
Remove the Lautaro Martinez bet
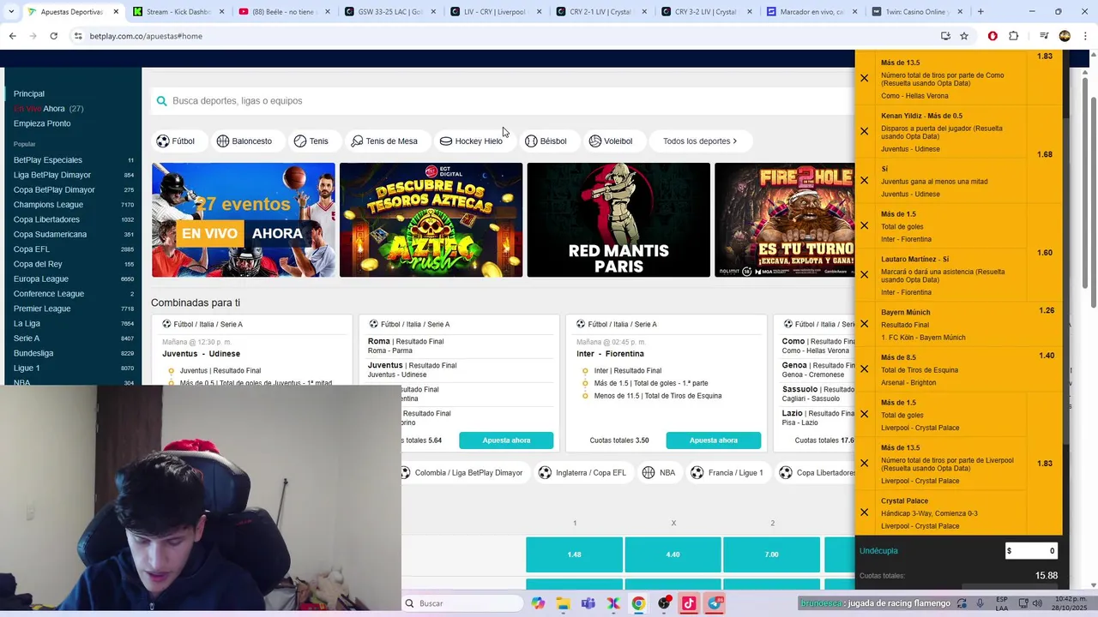[x=864, y=275]
